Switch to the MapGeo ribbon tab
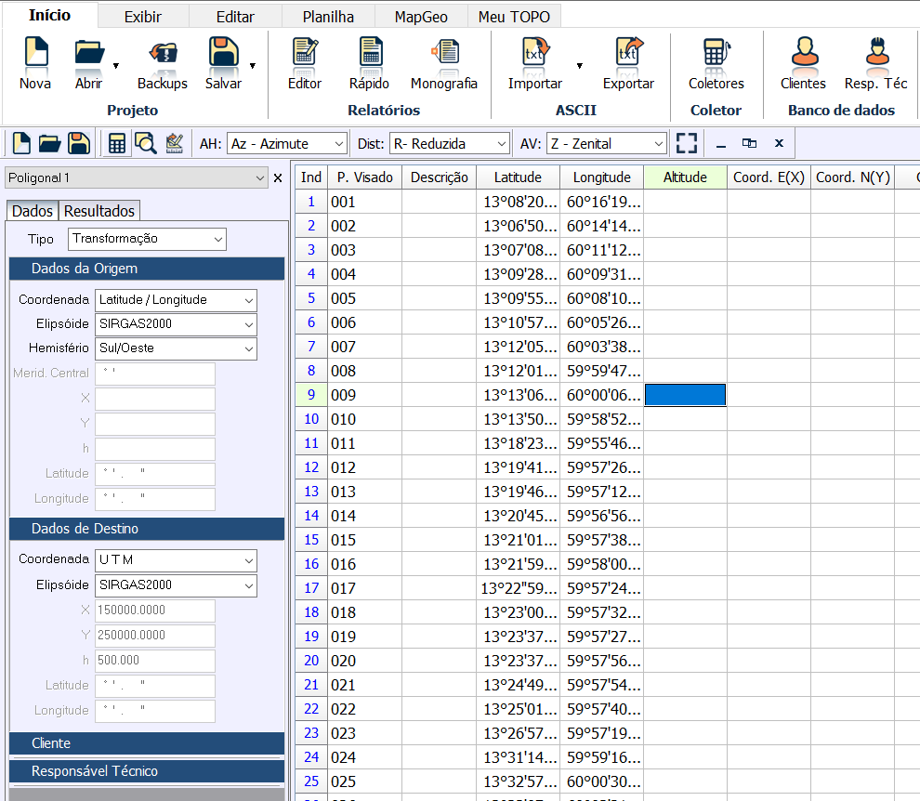 pos(421,17)
